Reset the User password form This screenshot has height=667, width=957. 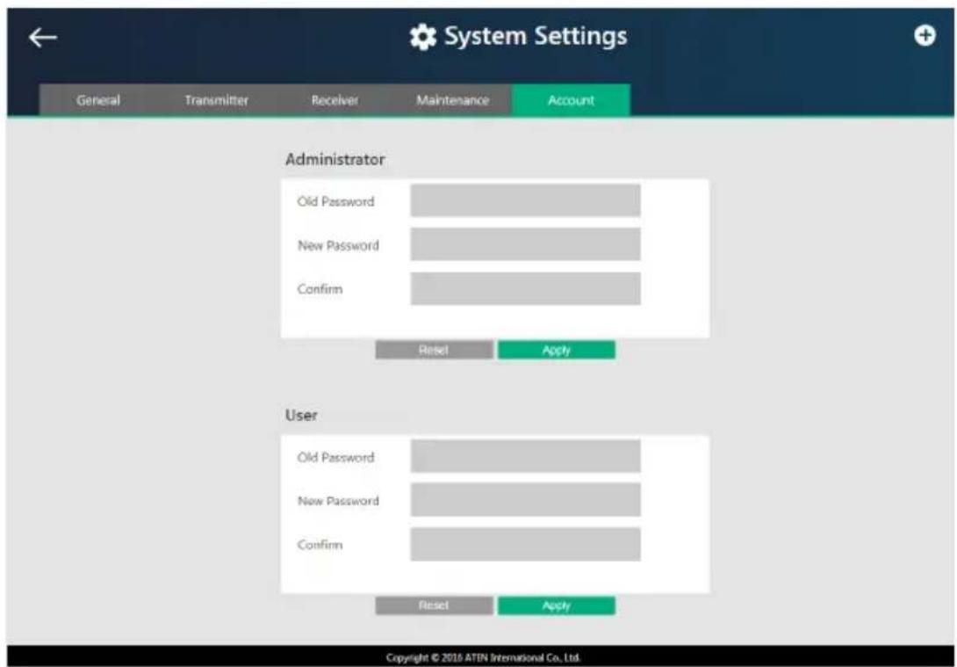tap(434, 605)
